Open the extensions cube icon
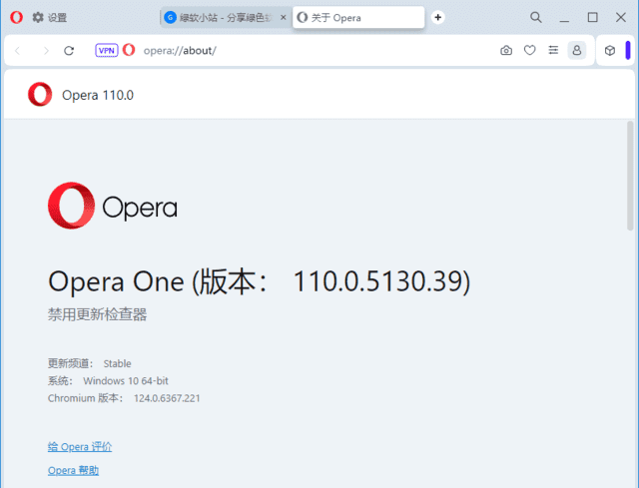Image resolution: width=639 pixels, height=488 pixels. pos(610,50)
